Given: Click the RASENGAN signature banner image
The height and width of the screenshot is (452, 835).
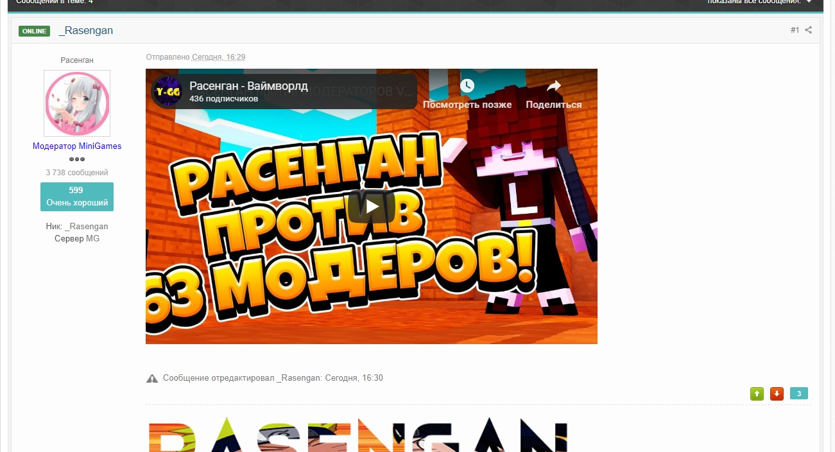Looking at the screenshot, I should (358, 435).
